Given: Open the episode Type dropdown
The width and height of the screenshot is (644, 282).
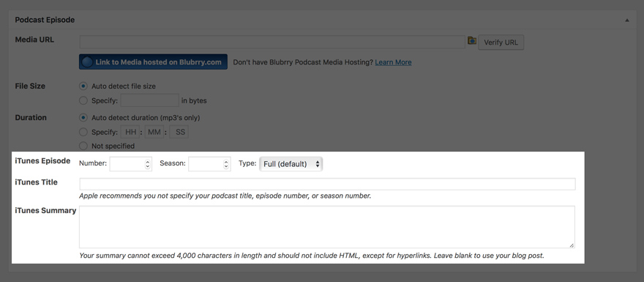Looking at the screenshot, I should 291,164.
